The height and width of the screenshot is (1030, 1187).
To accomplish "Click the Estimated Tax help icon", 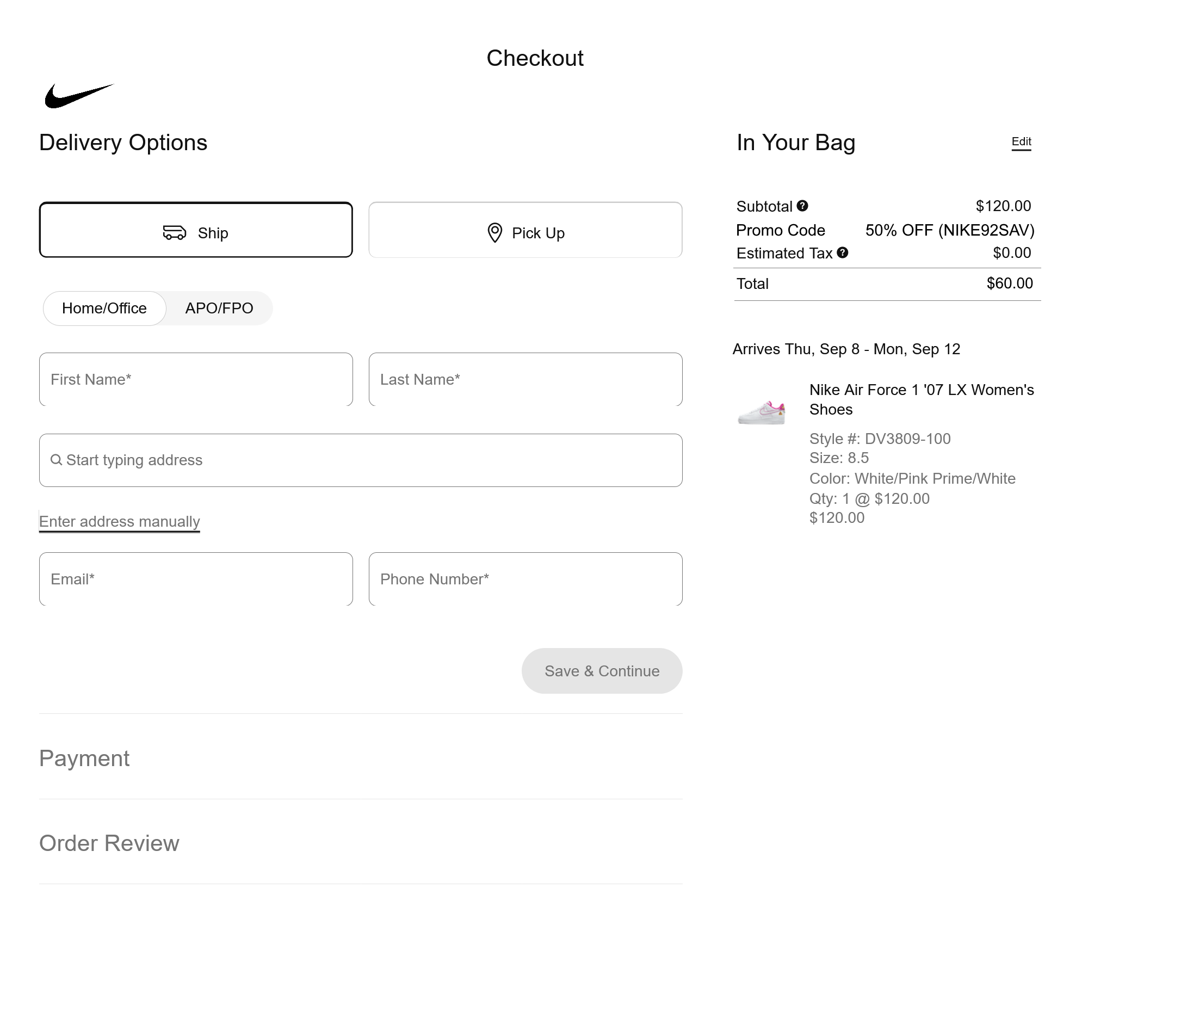I will tap(842, 253).
